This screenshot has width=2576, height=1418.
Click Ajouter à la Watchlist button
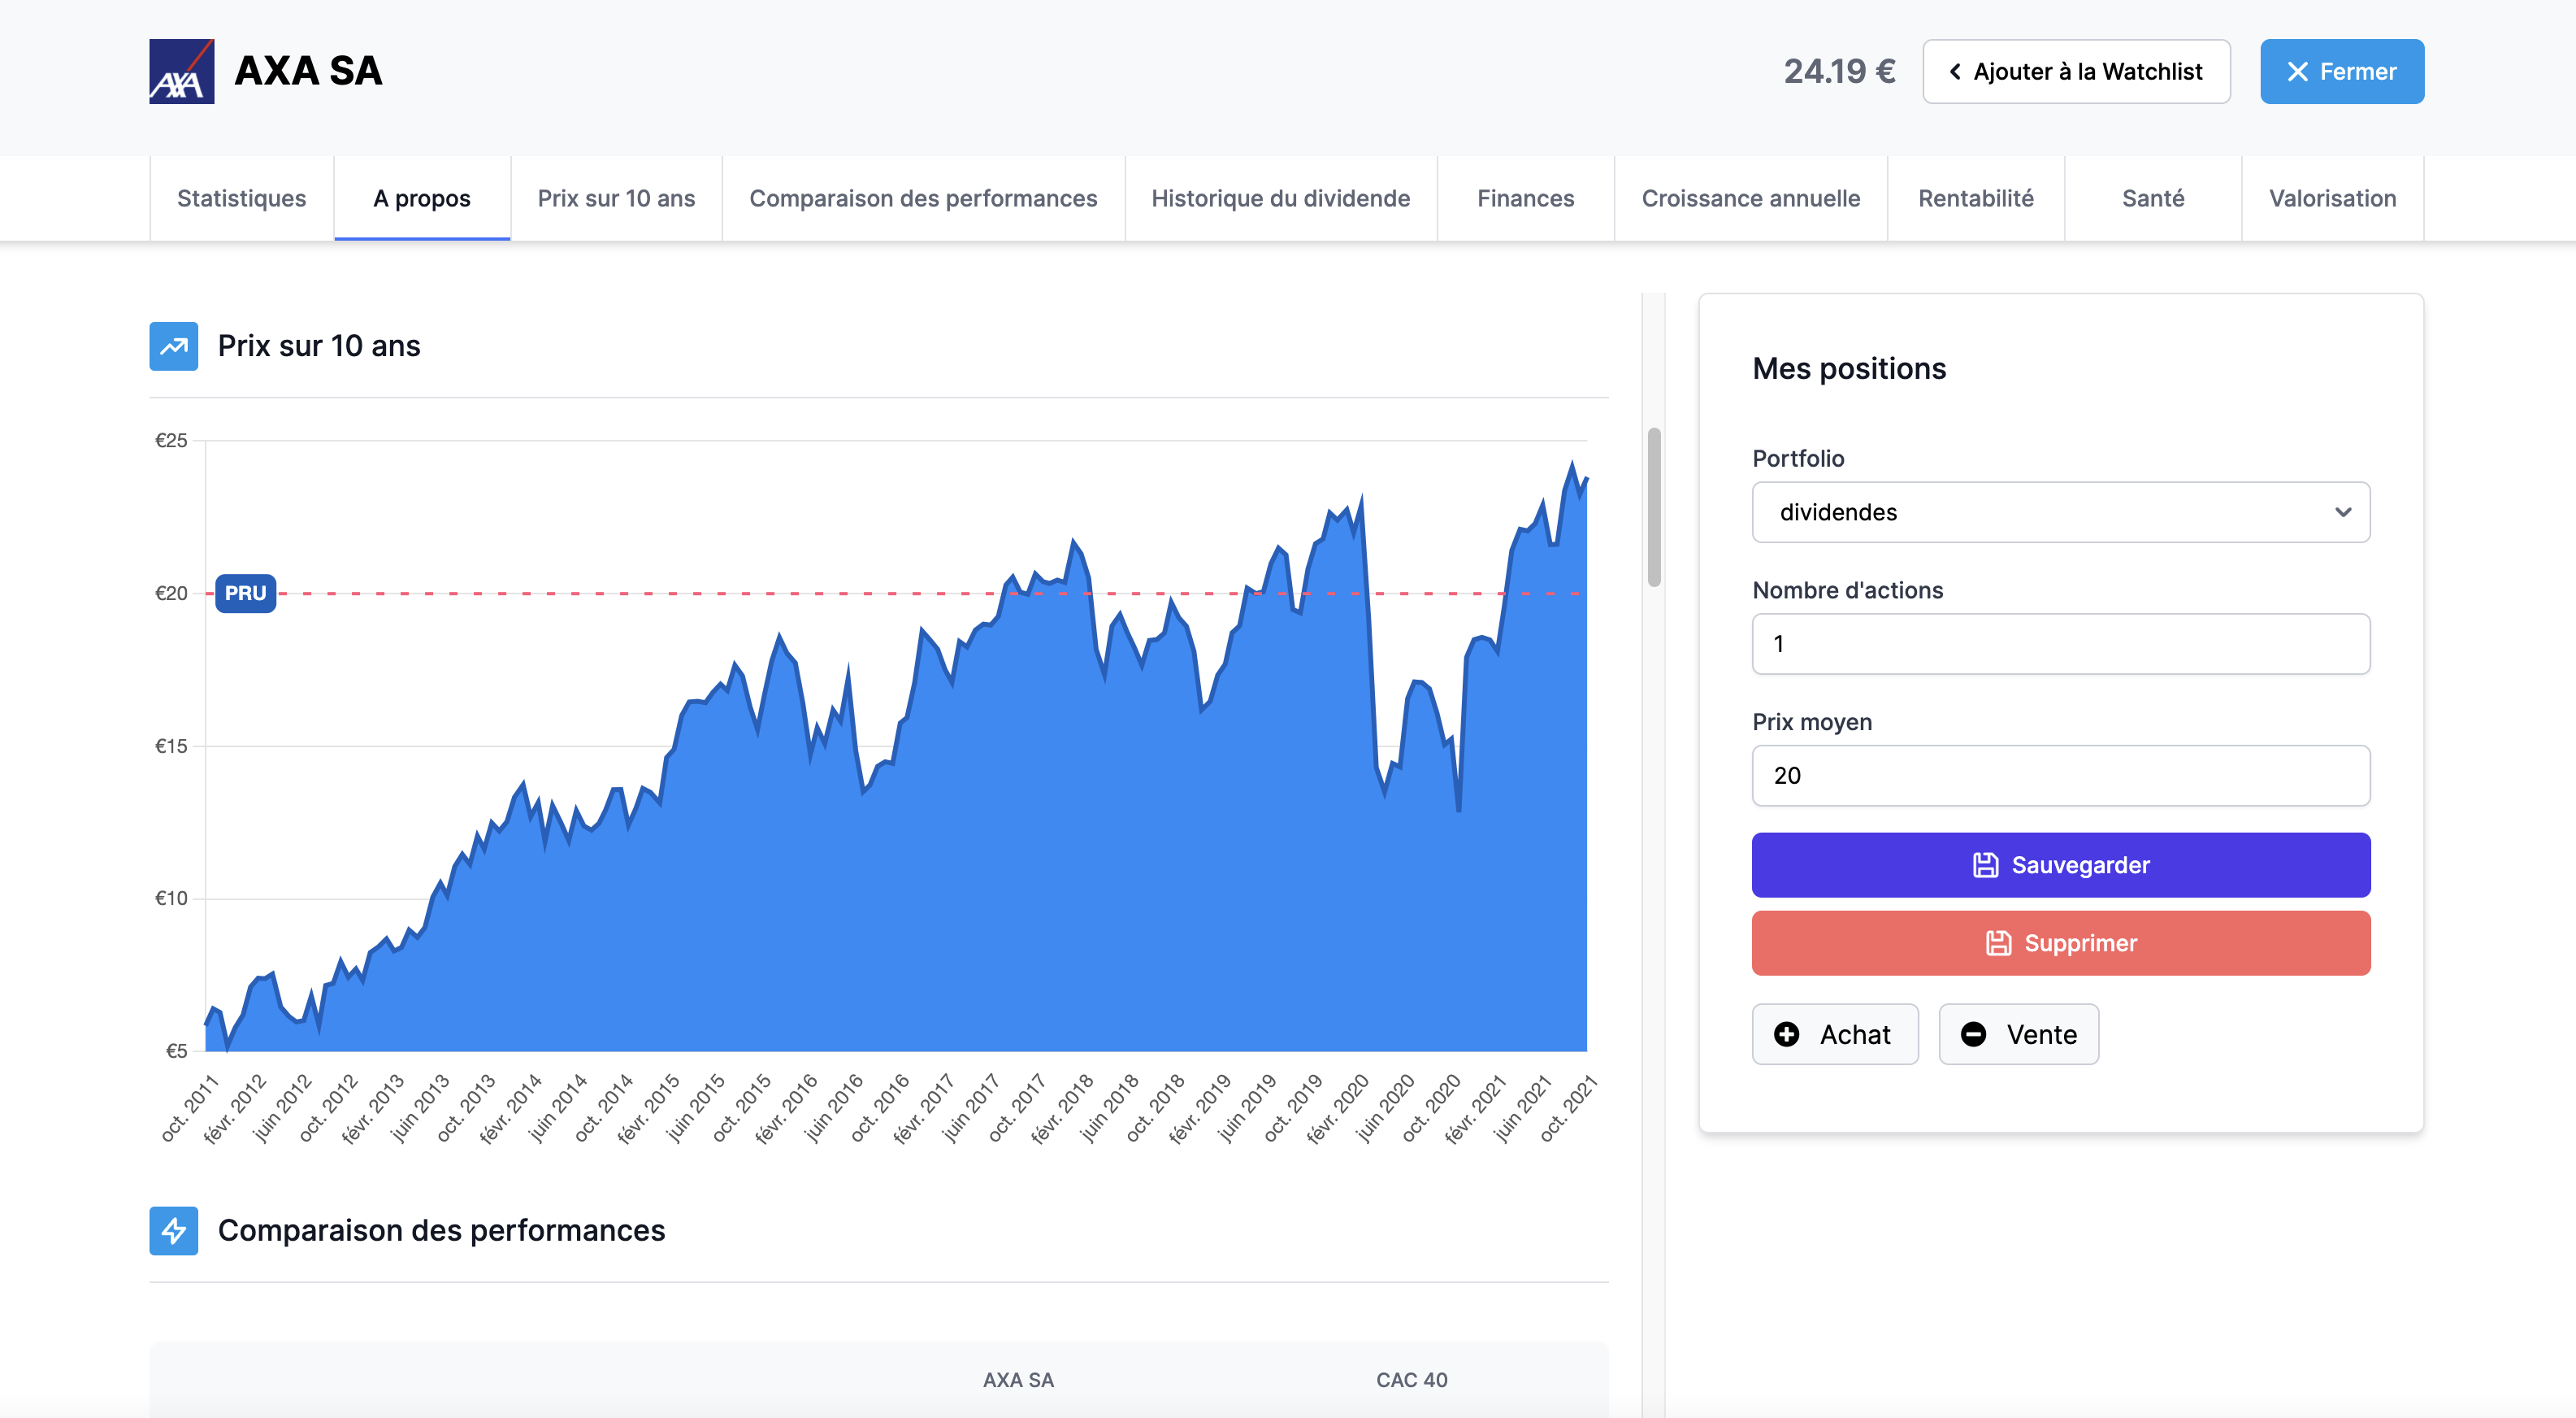pyautogui.click(x=2076, y=72)
